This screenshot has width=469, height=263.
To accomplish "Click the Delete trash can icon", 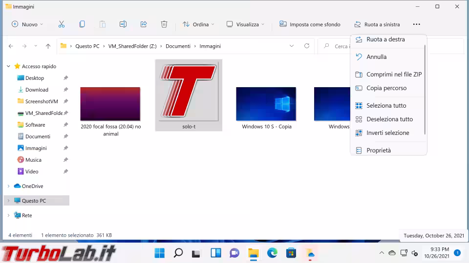I will [x=164, y=24].
